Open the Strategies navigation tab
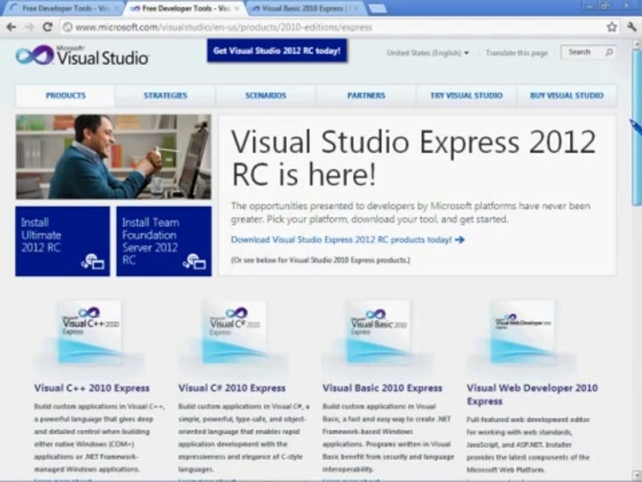Screen dimensions: 642x482 (165, 96)
